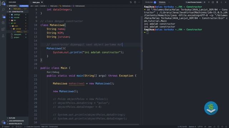Open the Test beaker view

[x=3, y=36]
